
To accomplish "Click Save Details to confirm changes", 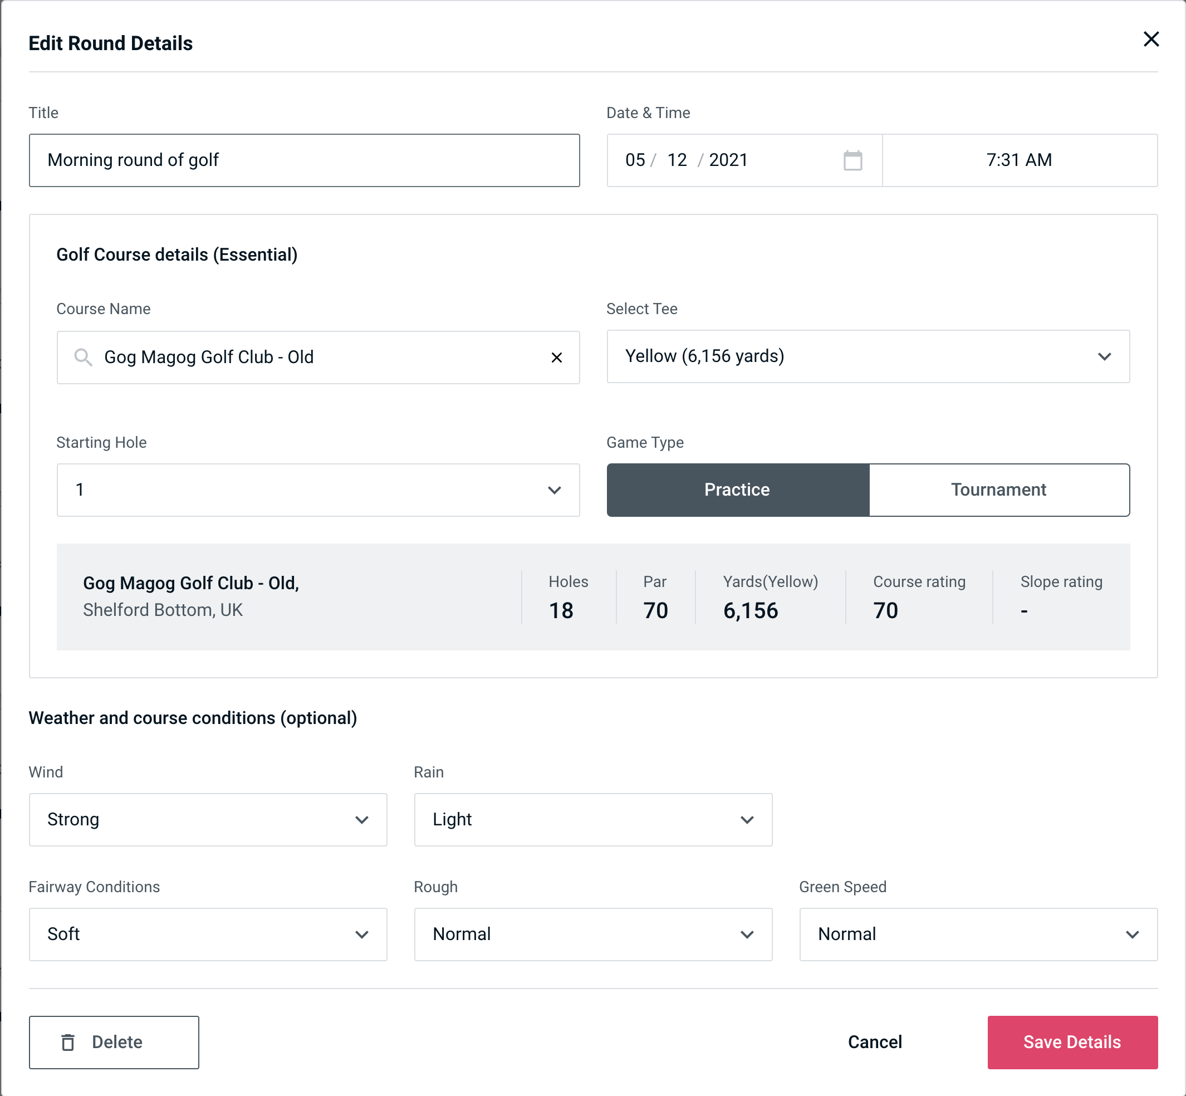I will point(1071,1041).
